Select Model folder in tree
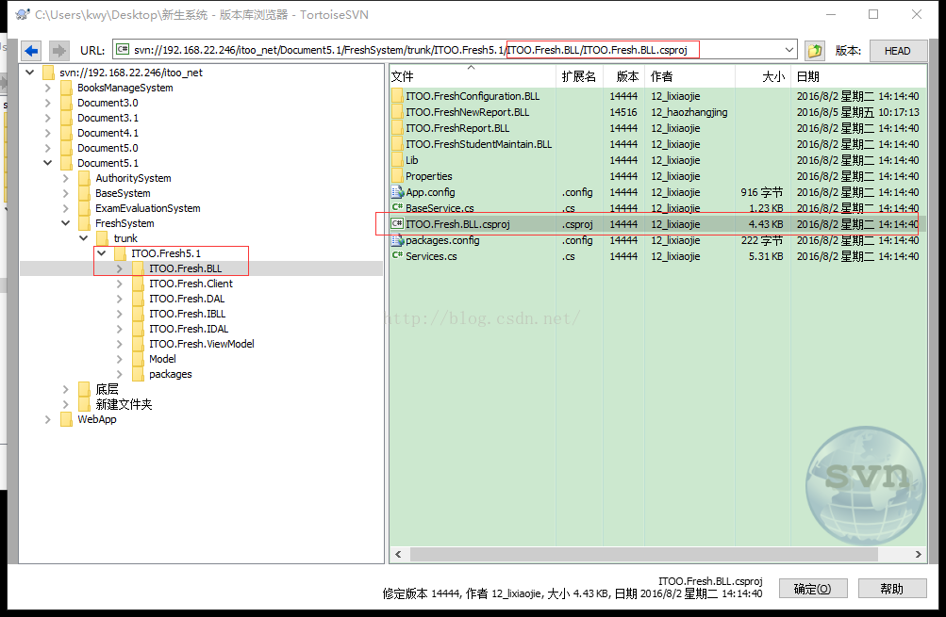946x617 pixels. (x=162, y=359)
